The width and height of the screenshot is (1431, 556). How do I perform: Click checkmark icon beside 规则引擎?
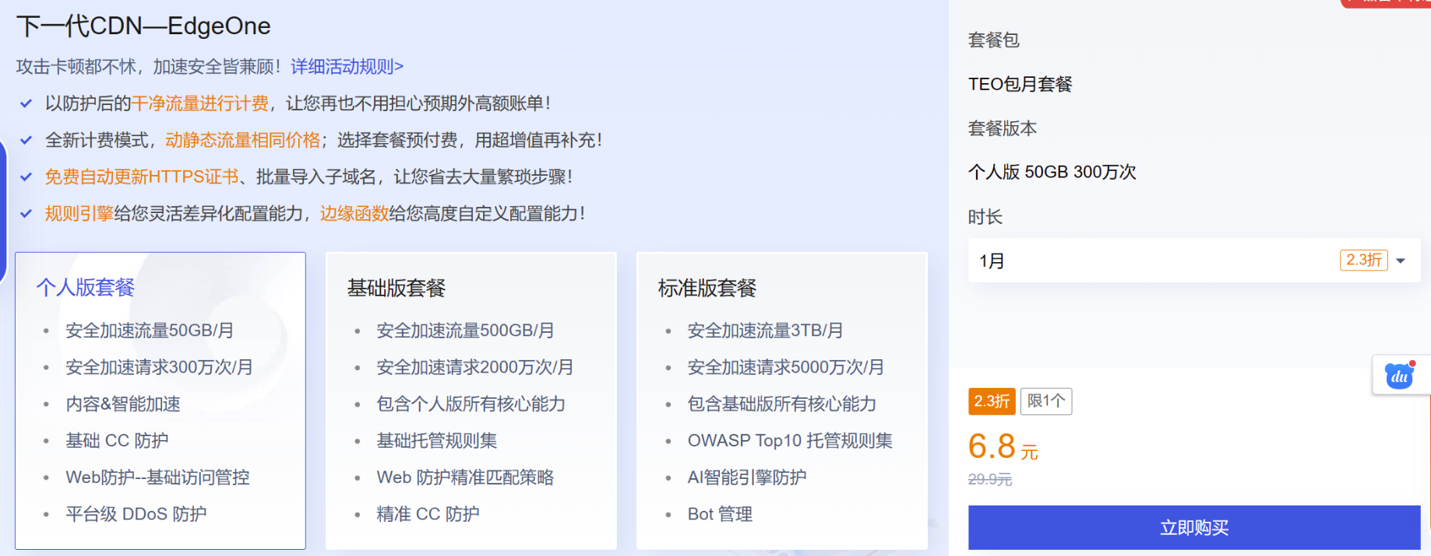pyautogui.click(x=26, y=213)
